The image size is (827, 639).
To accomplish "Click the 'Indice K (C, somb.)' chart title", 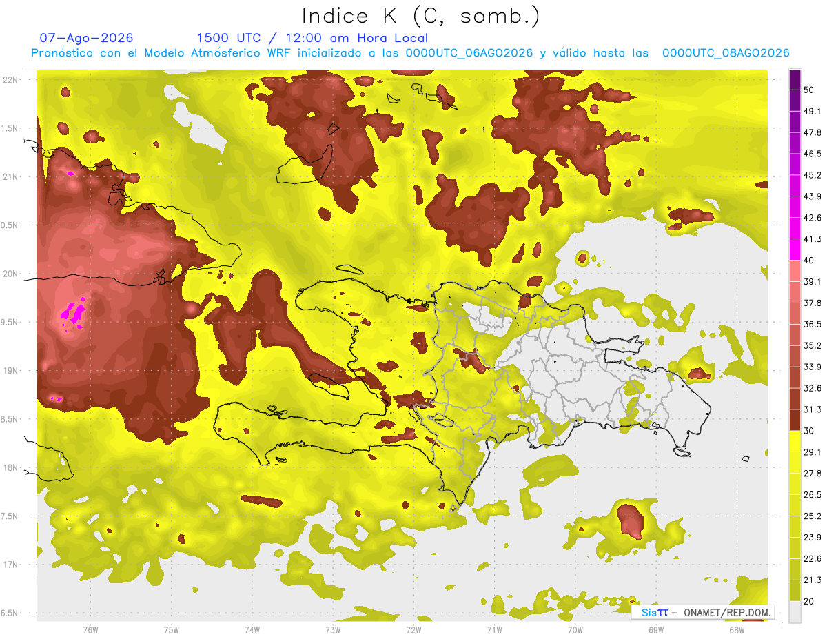I will pyautogui.click(x=421, y=17).
